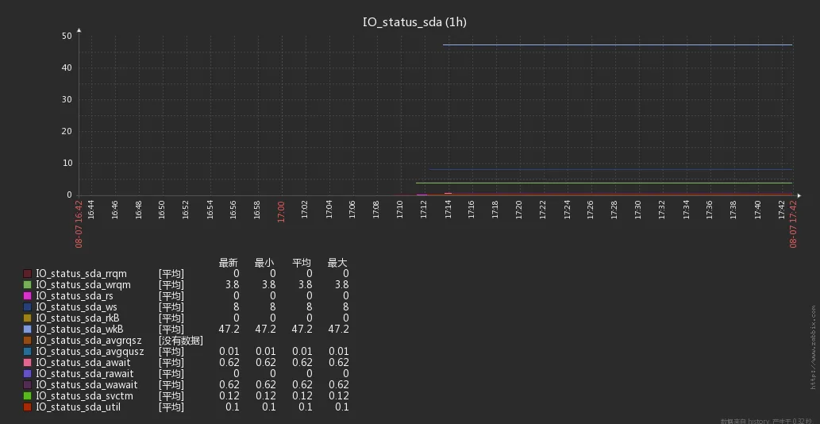This screenshot has width=820, height=424.
Task: Click the y-axis label 50
Action: pos(67,36)
